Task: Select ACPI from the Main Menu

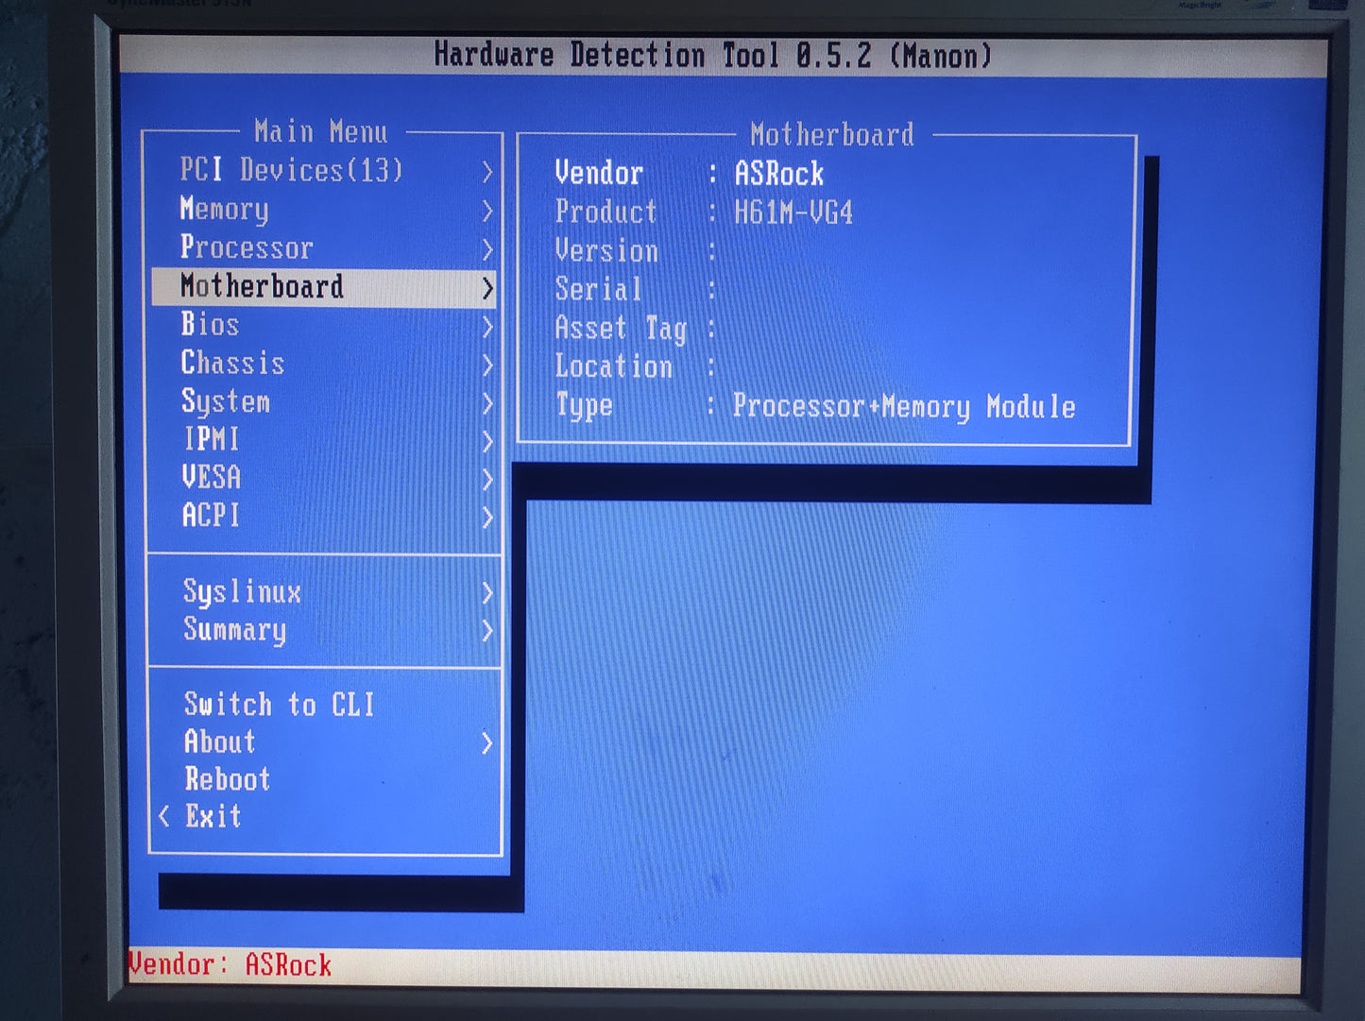Action: (210, 517)
